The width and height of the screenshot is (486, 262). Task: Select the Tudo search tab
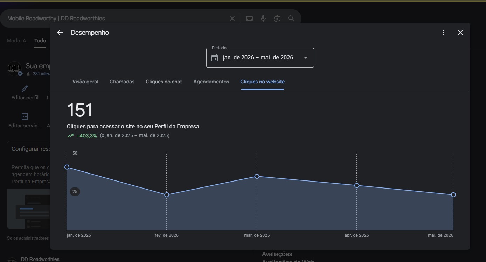(40, 41)
